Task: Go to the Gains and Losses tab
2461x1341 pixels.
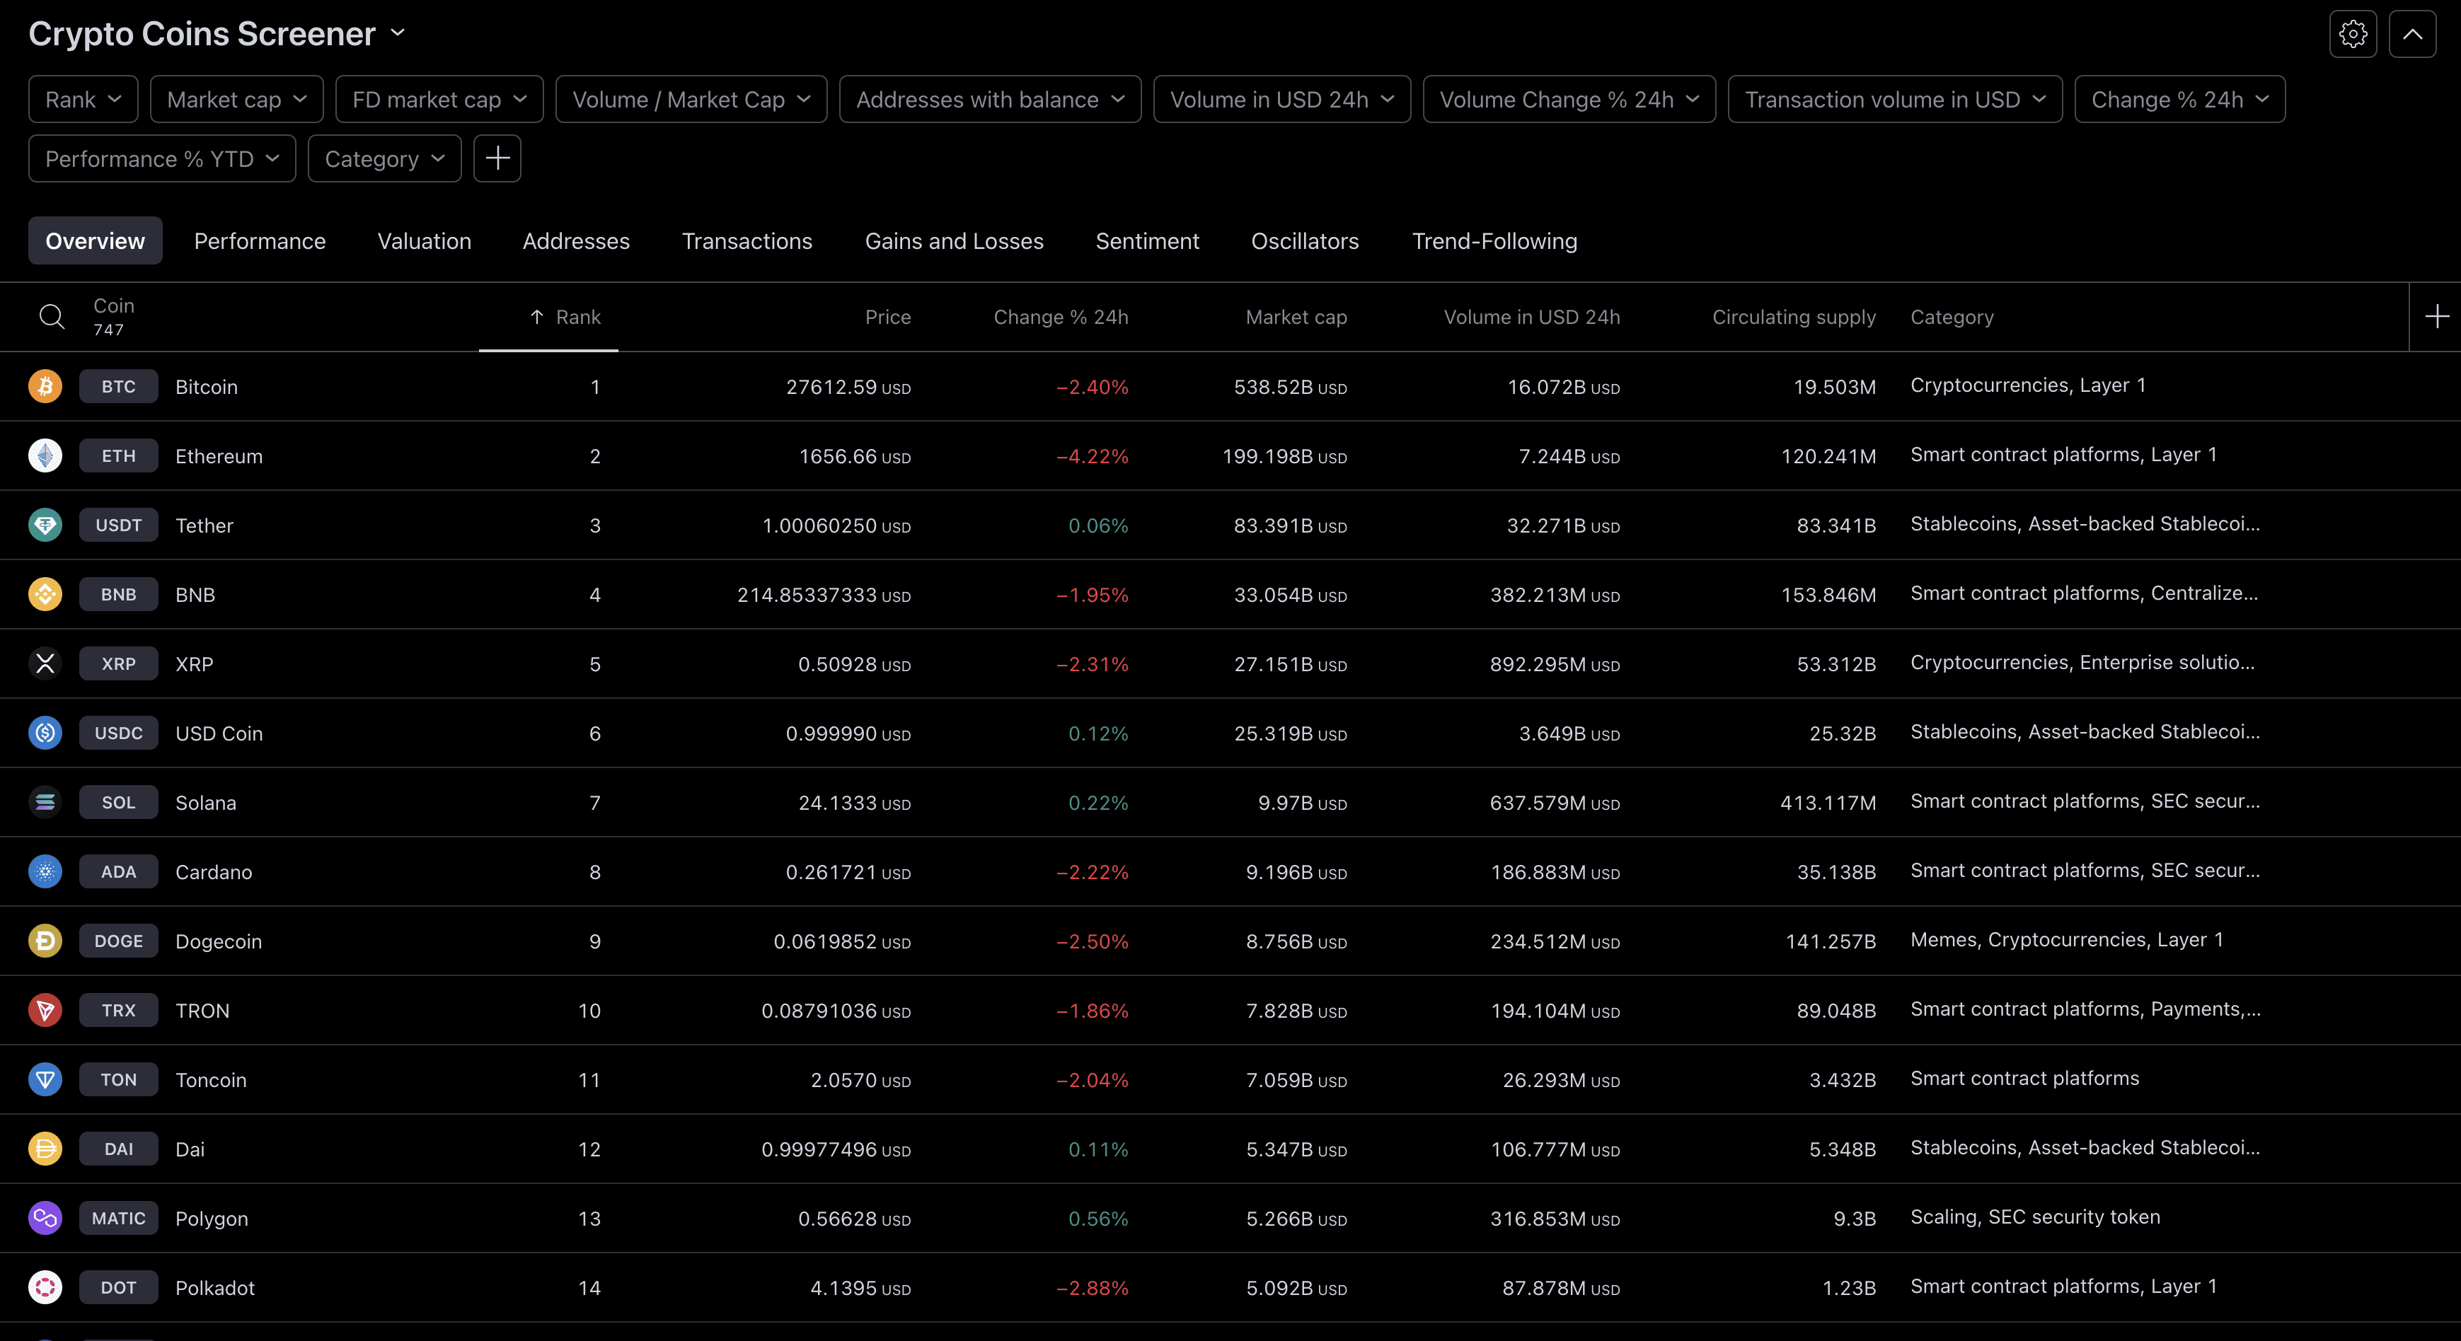Action: [955, 240]
